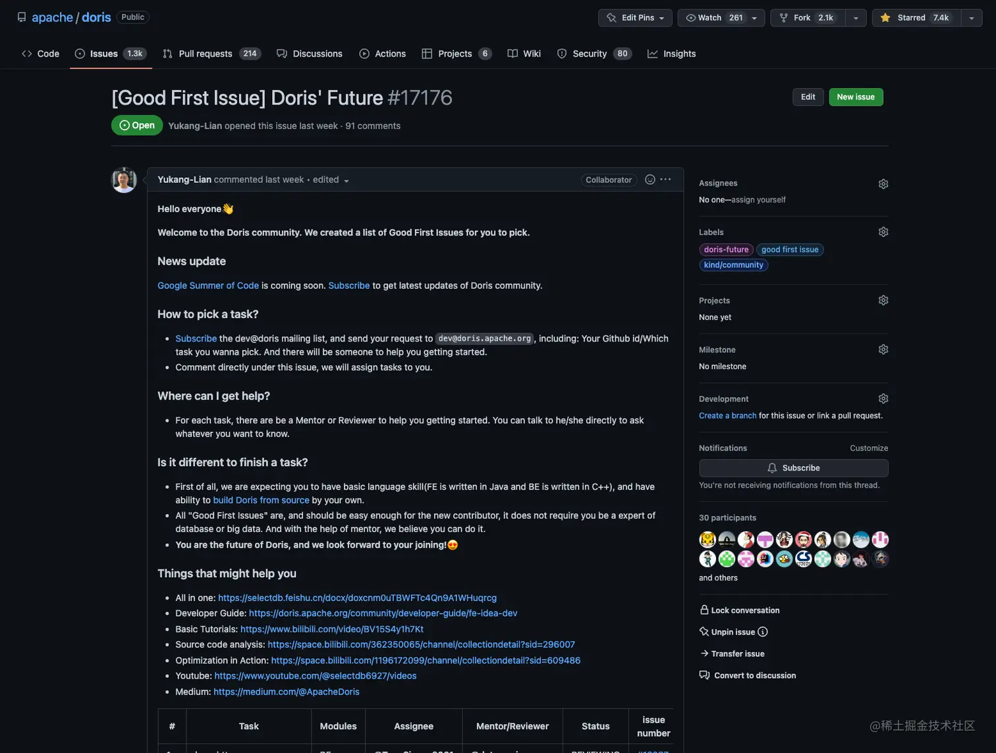Click the Subscribe link in News update
The height and width of the screenshot is (753, 996).
point(349,286)
